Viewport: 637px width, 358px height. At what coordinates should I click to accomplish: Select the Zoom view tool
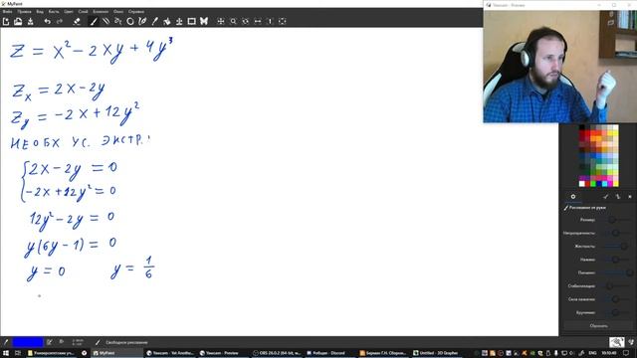point(233,21)
